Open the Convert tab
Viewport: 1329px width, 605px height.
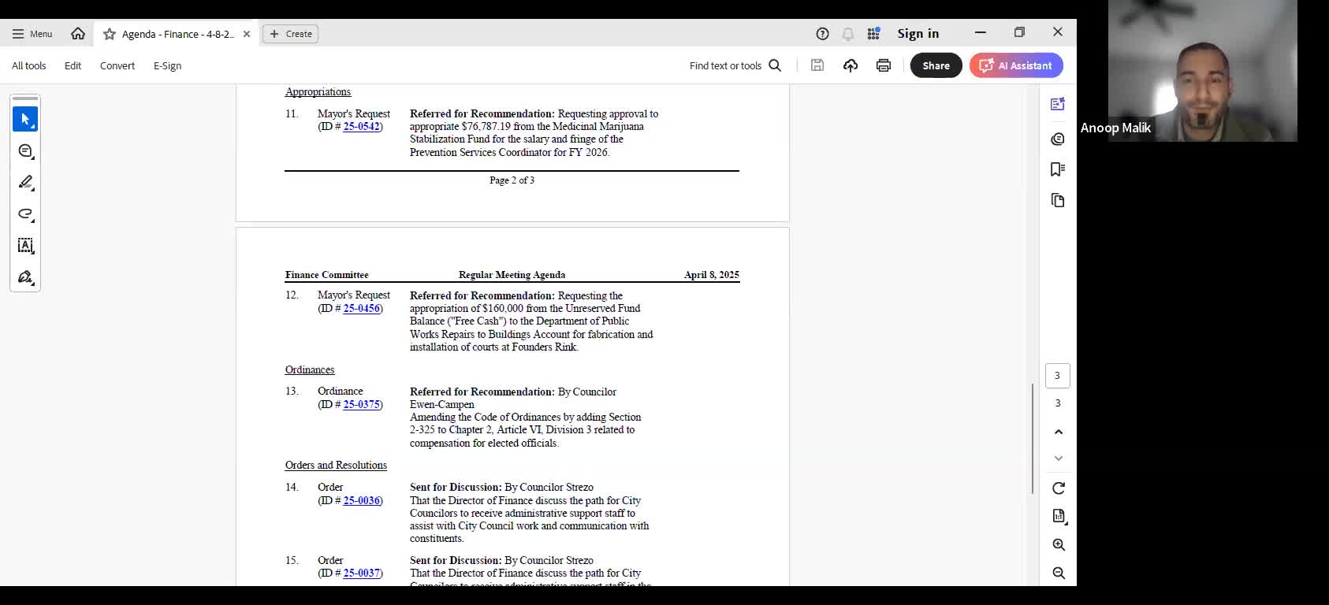click(x=117, y=66)
